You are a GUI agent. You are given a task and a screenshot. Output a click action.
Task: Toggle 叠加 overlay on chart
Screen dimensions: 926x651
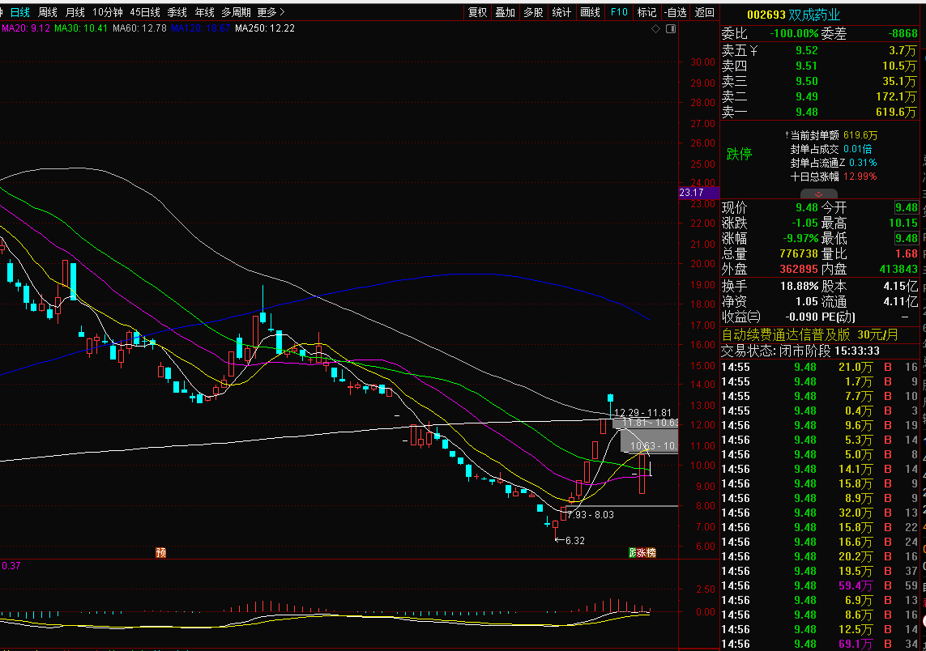click(x=505, y=12)
